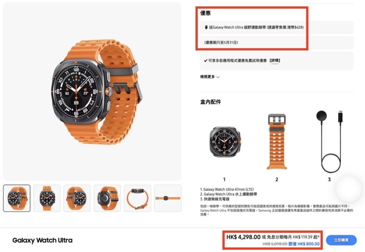The image size is (365, 252).
Task: Select the second straight-on watch thumbnail
Action: [47, 198]
